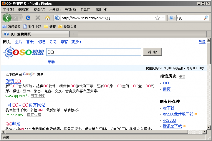The image size is (212, 141).
Task: Open 网页快照 for im.qq.com result
Action: (34, 115)
